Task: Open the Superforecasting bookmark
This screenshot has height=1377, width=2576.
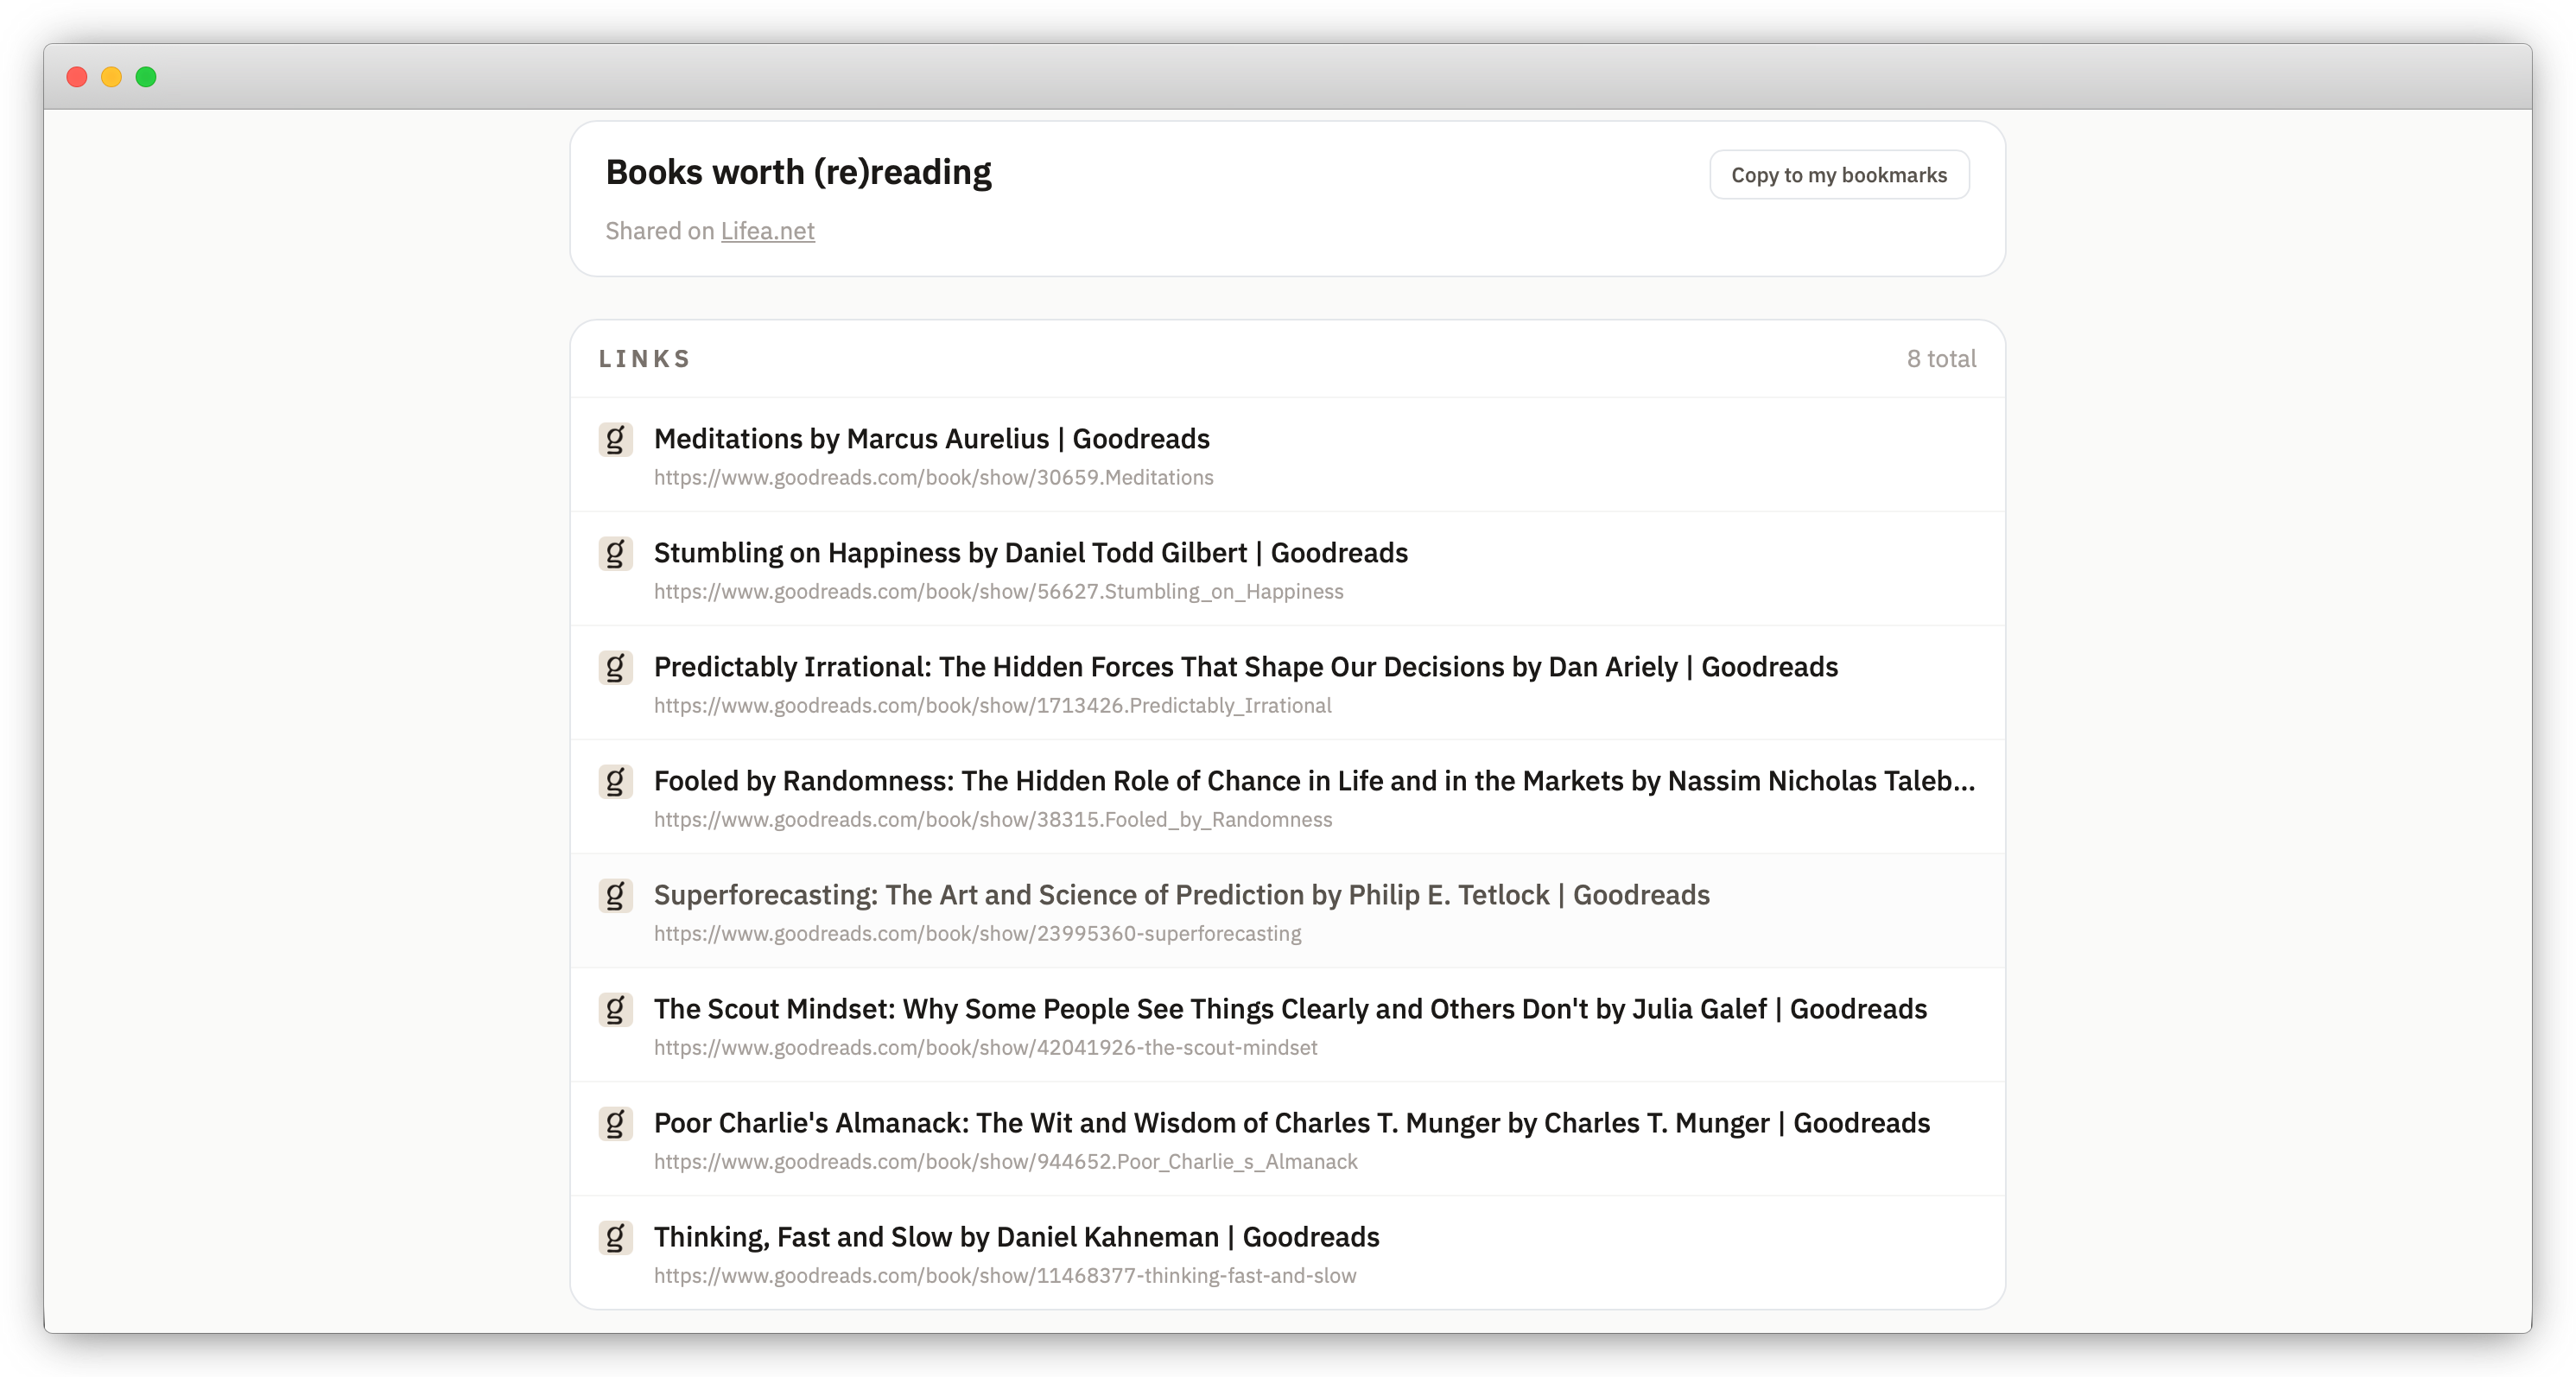Action: pyautogui.click(x=1181, y=895)
